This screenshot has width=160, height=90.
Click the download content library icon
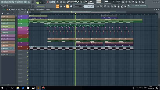tap(129, 6)
